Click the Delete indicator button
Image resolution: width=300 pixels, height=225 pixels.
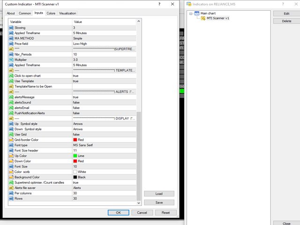[x=286, y=21]
